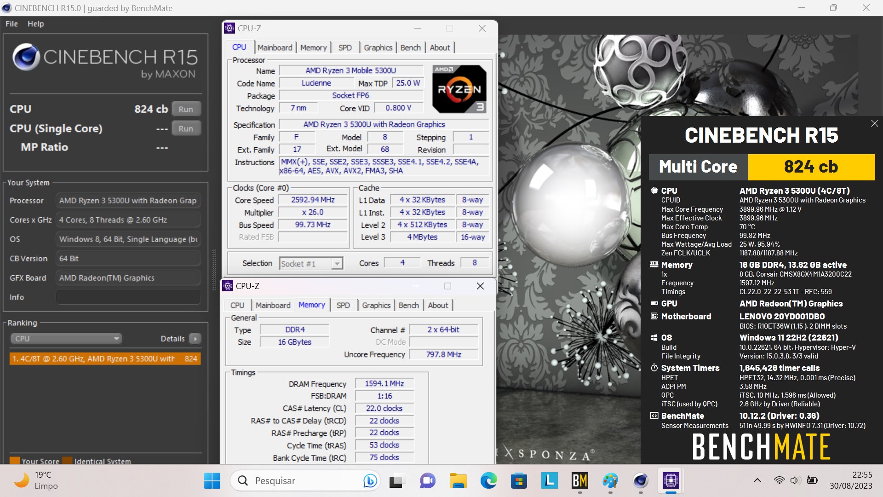Open the Help menu in Cinebench
The width and height of the screenshot is (883, 497).
35,24
